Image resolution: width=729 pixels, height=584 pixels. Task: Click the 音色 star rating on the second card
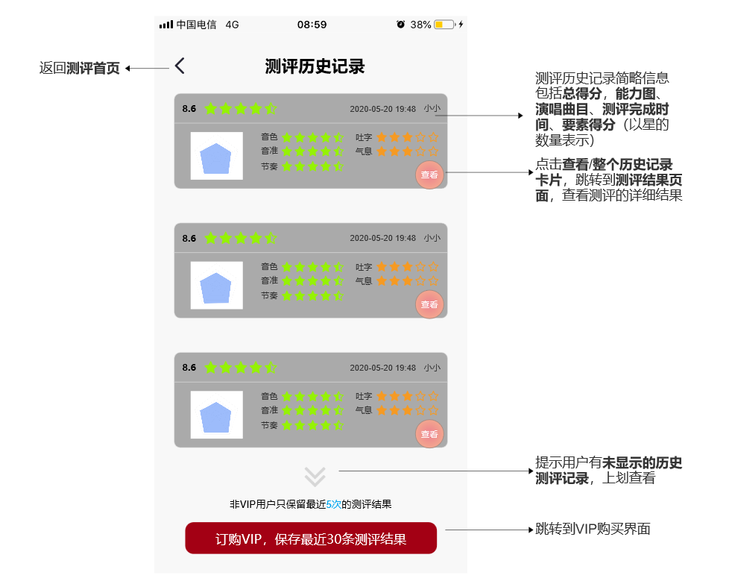[313, 266]
